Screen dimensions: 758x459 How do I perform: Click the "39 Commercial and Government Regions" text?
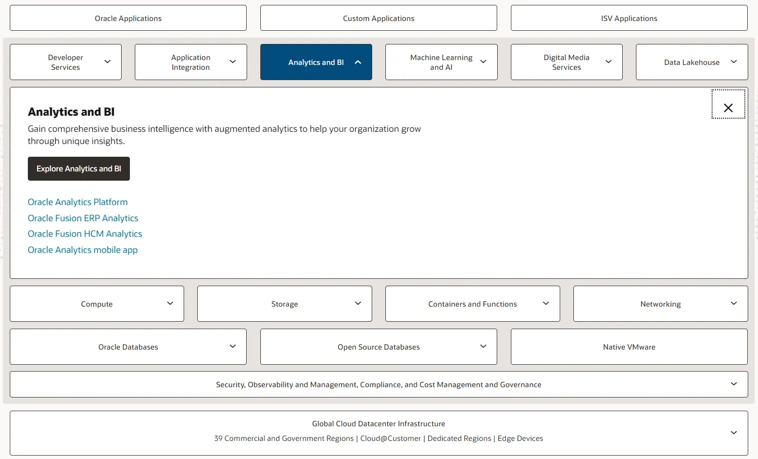point(284,438)
